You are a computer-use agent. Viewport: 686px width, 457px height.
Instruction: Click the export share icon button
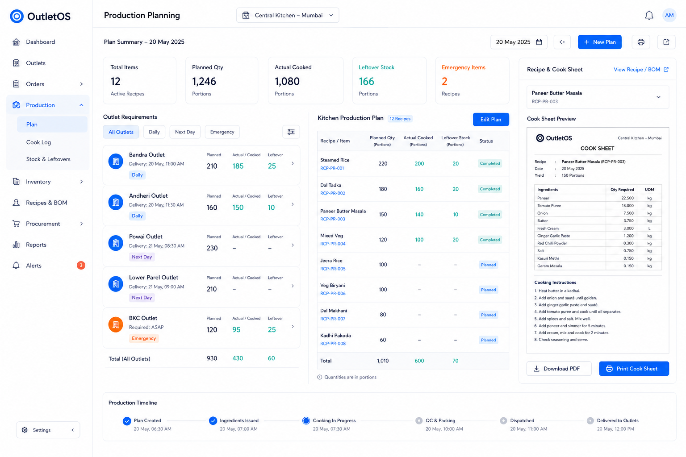click(x=666, y=42)
